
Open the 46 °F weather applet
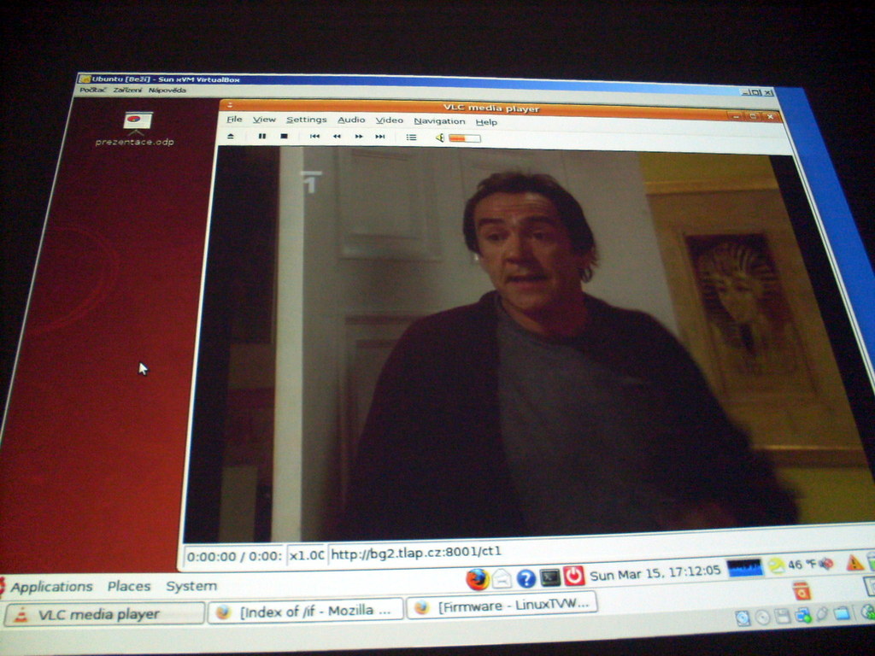tap(793, 565)
